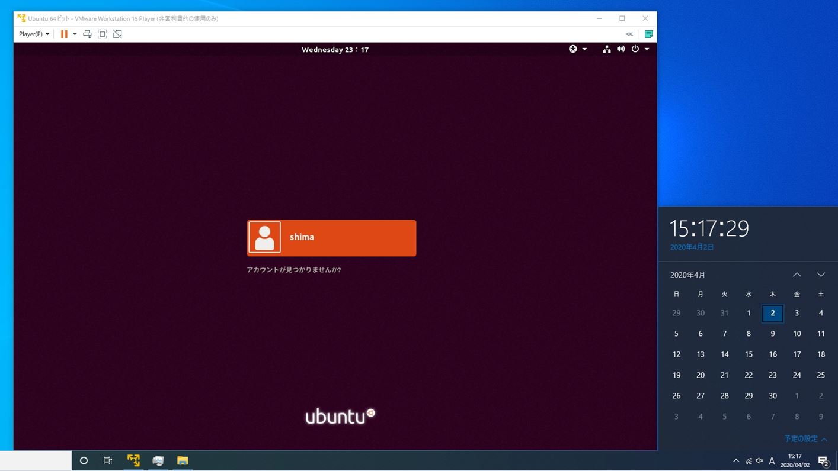Screen dimensions: 838x471
Task: Go to next month in the calendar
Action: (821, 275)
